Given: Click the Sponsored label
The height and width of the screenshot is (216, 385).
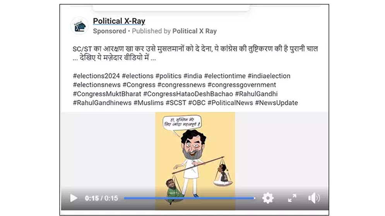Looking at the screenshot, I should click(x=110, y=31).
